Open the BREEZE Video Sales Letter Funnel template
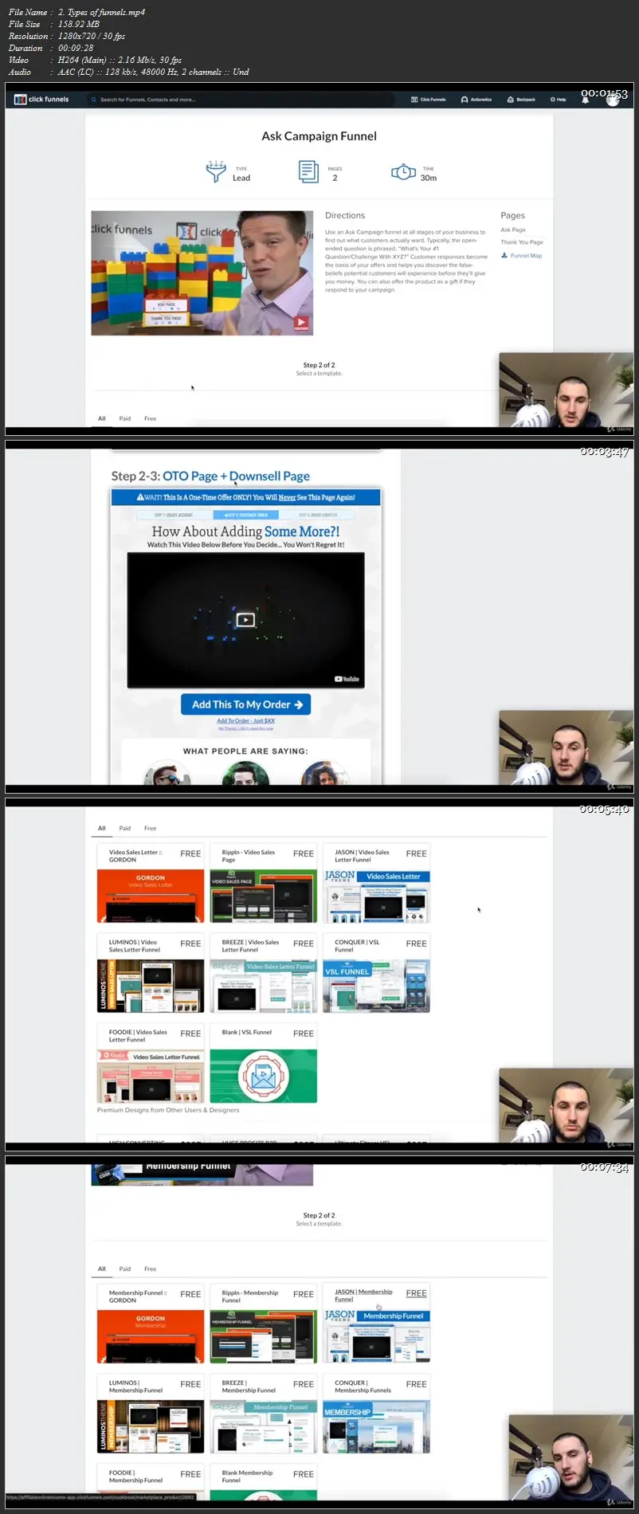 click(x=263, y=973)
